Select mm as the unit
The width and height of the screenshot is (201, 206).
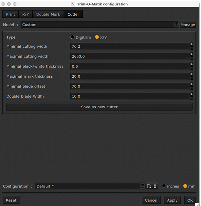pyautogui.click(x=185, y=186)
